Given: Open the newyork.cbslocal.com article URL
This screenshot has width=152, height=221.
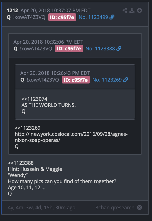Looking at the screenshot, I should point(71,137).
